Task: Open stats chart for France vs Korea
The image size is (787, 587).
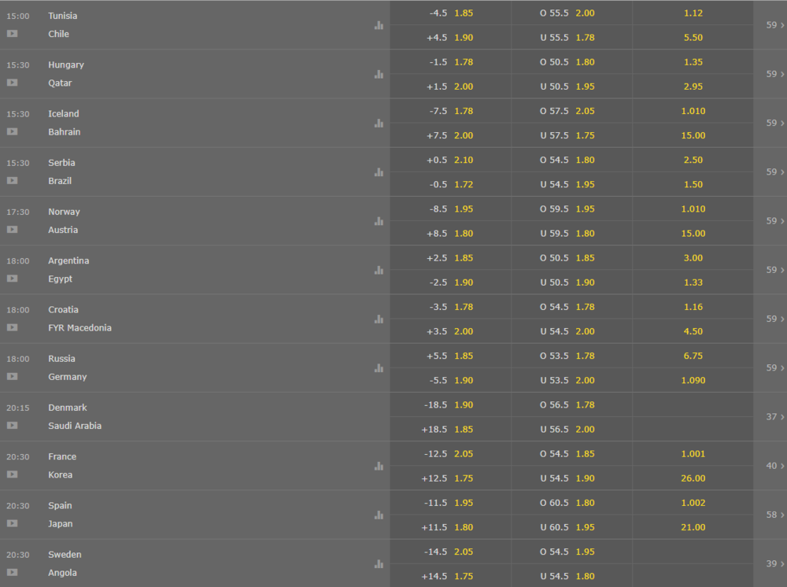Action: 379,466
